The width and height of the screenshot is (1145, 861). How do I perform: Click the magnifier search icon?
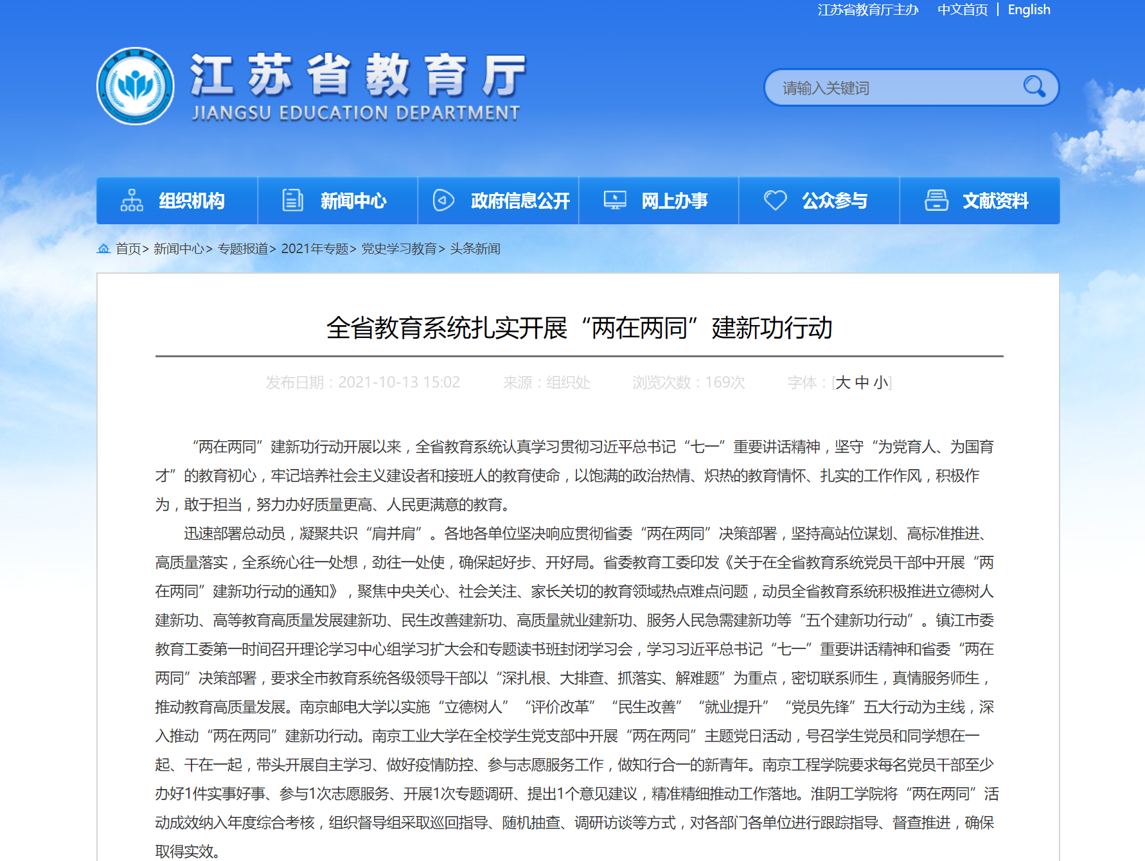point(1034,87)
